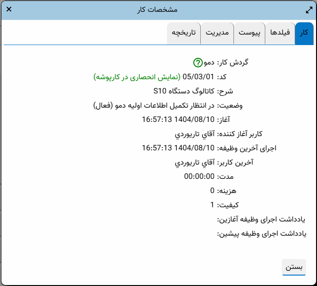This screenshot has width=317, height=286.
Task: Click the کاربر آغاز کننده user name
Action: click(x=195, y=134)
